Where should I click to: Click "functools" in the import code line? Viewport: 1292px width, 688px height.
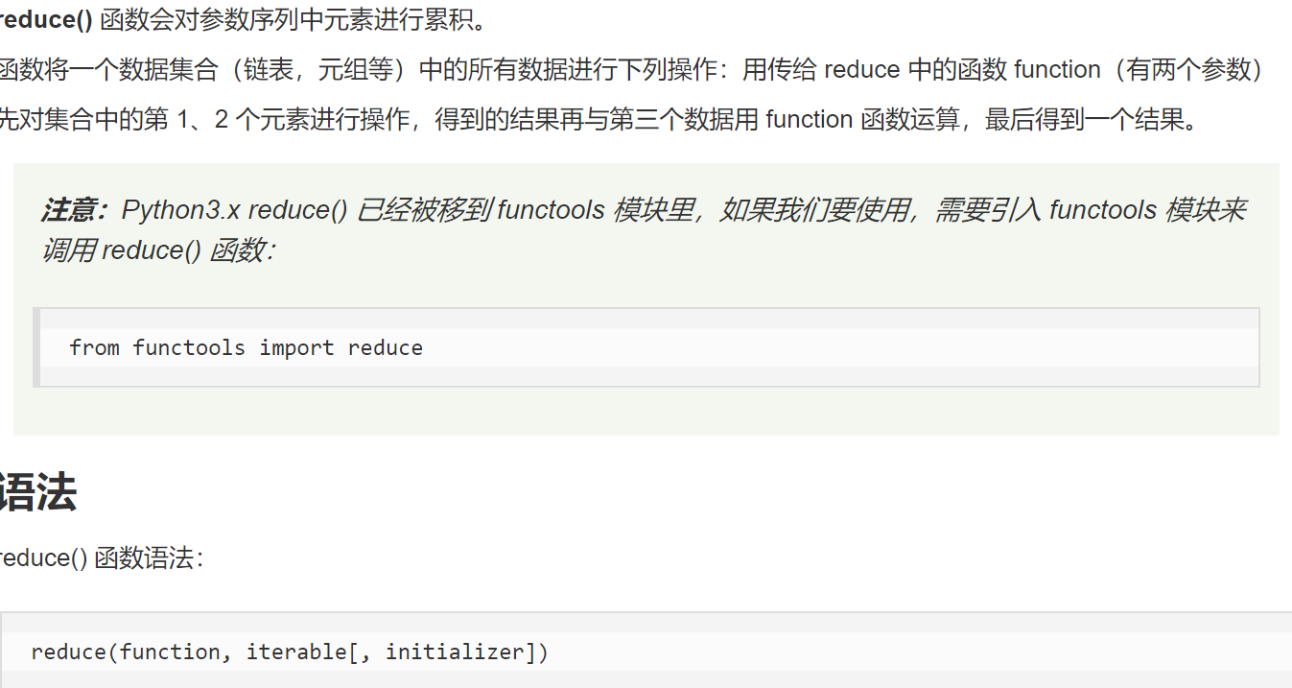189,347
